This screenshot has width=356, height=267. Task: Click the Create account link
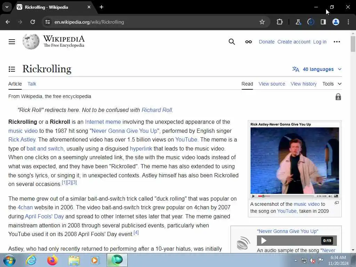tap(294, 42)
